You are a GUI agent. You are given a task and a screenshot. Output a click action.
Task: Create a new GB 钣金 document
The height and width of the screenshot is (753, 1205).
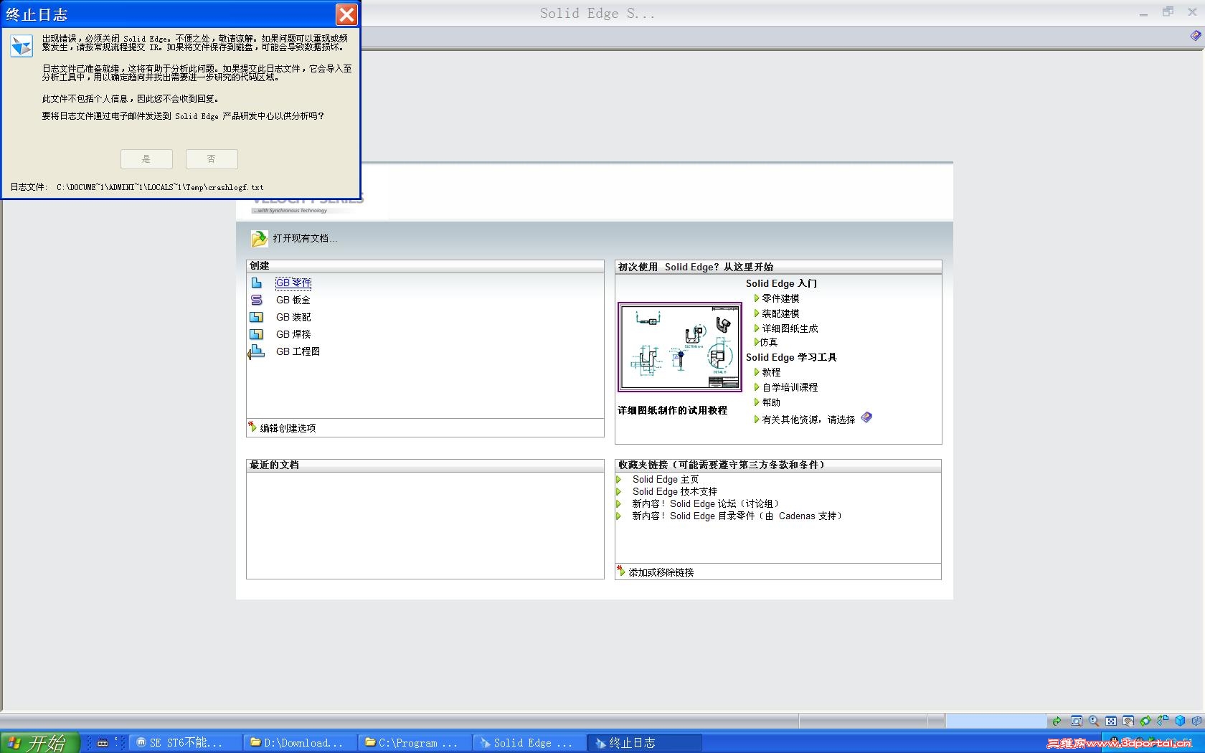coord(293,300)
